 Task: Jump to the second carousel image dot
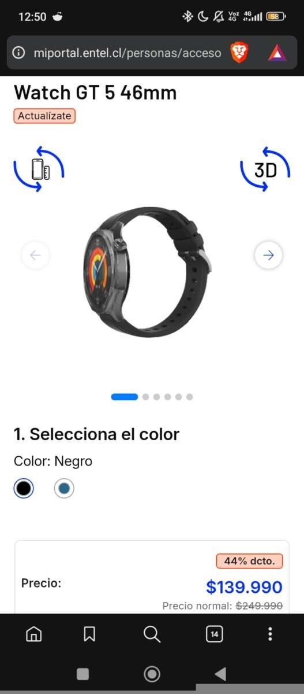pos(145,397)
